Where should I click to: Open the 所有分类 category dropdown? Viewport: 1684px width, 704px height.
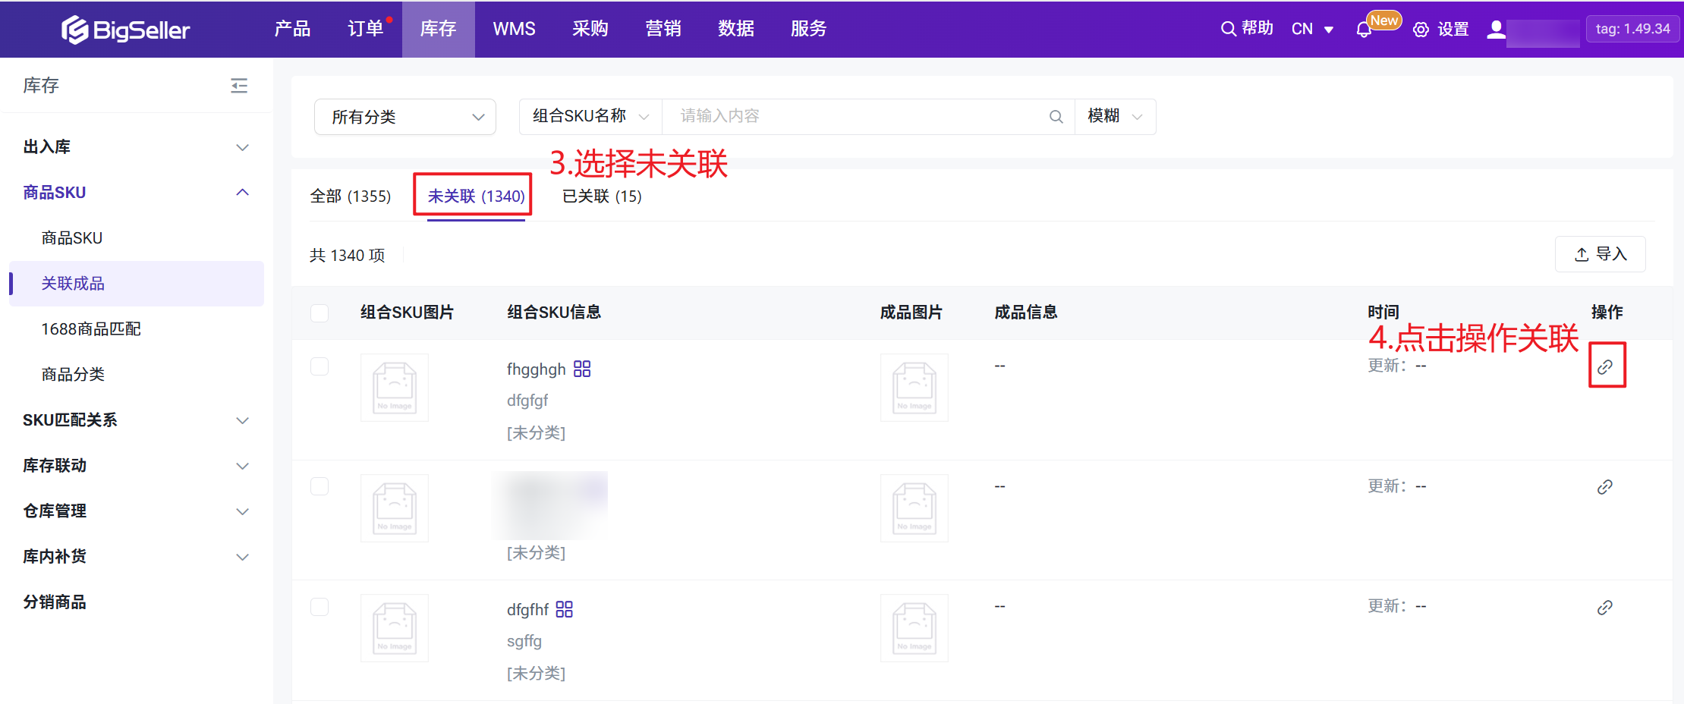(405, 117)
